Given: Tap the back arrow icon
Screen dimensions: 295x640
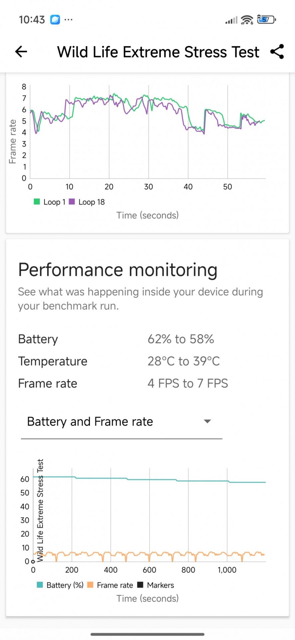Looking at the screenshot, I should (21, 52).
